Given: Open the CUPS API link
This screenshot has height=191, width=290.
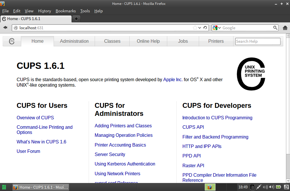Looking at the screenshot, I should (x=193, y=127).
